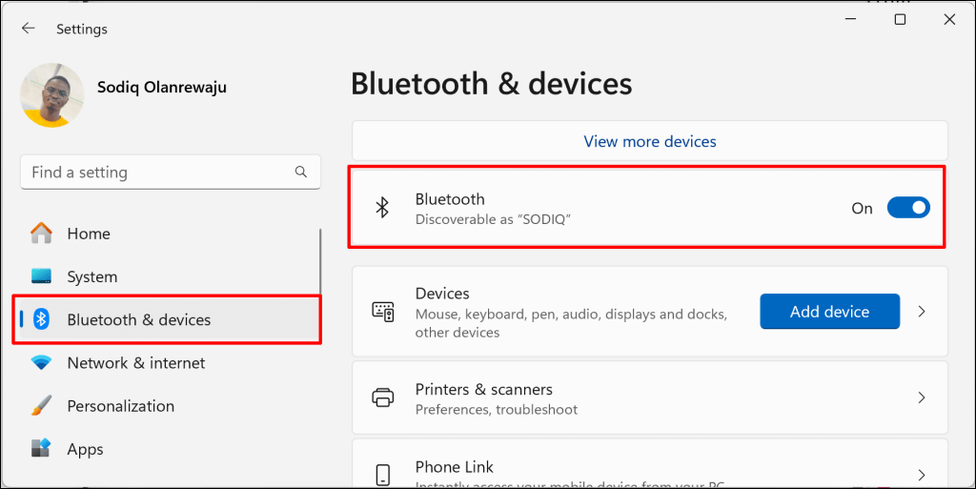Screen dimensions: 976x489
Task: Click the Apps sidebar icon
Action: 41,449
